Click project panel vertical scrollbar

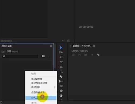click(55, 56)
